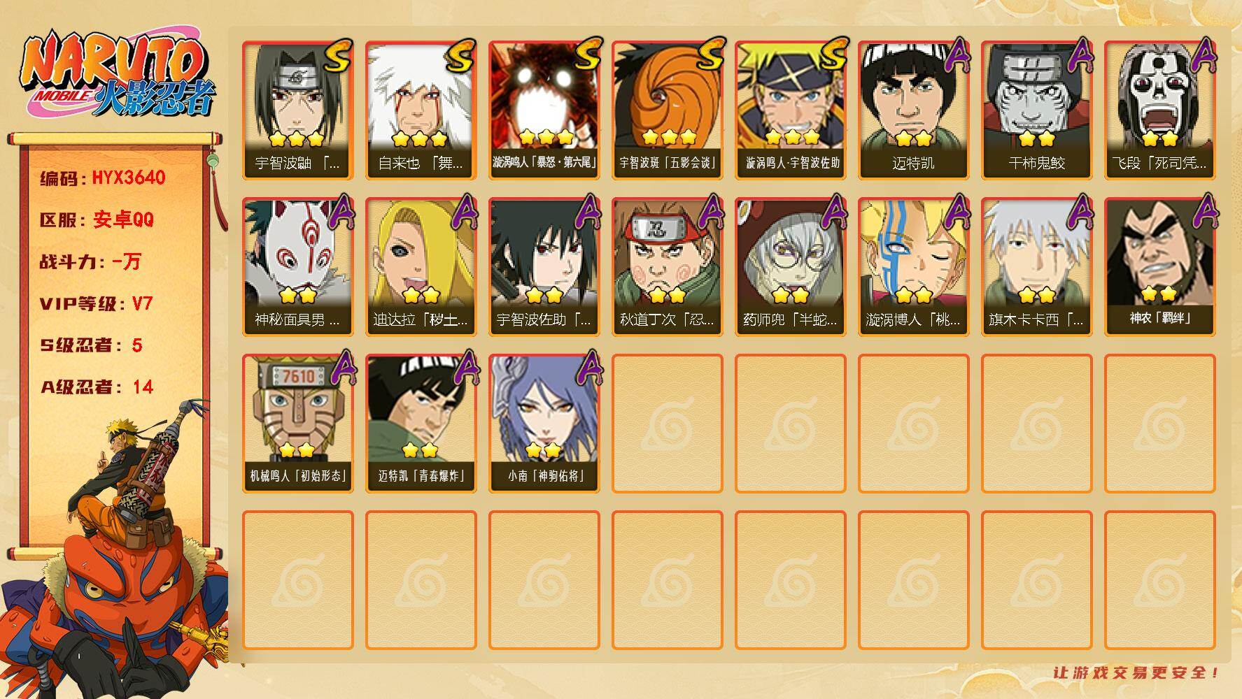Image resolution: width=1242 pixels, height=699 pixels.
Task: Choose the 漩涡博人「桃」 card
Action: coord(914,267)
